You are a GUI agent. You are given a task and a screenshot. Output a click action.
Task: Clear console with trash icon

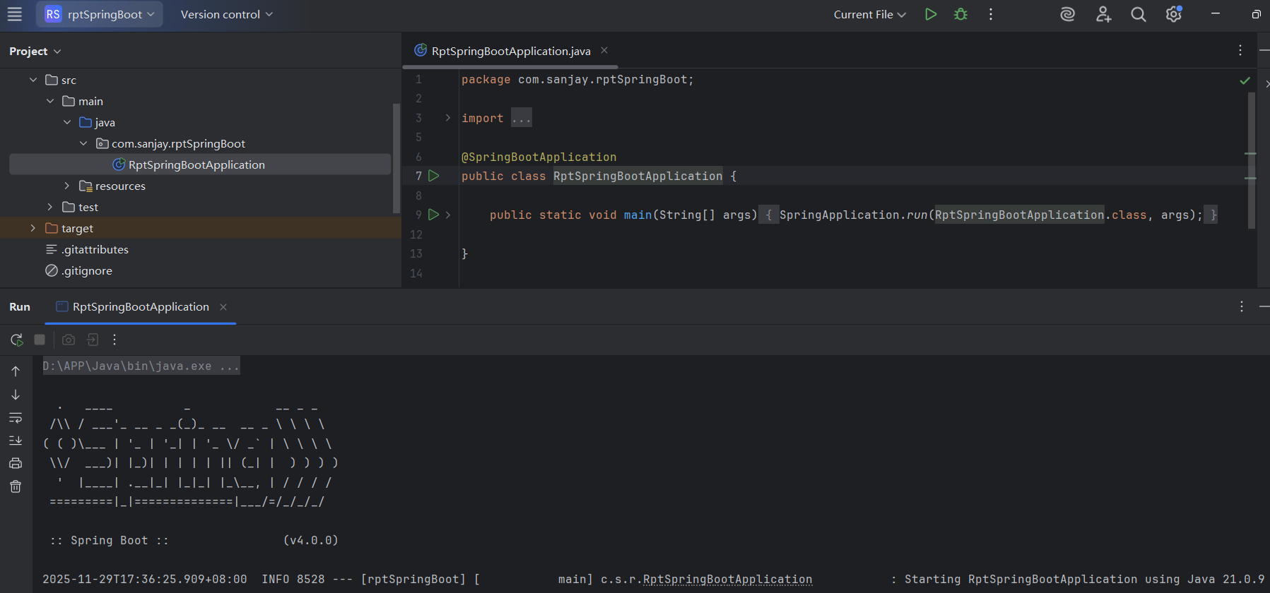click(16, 486)
